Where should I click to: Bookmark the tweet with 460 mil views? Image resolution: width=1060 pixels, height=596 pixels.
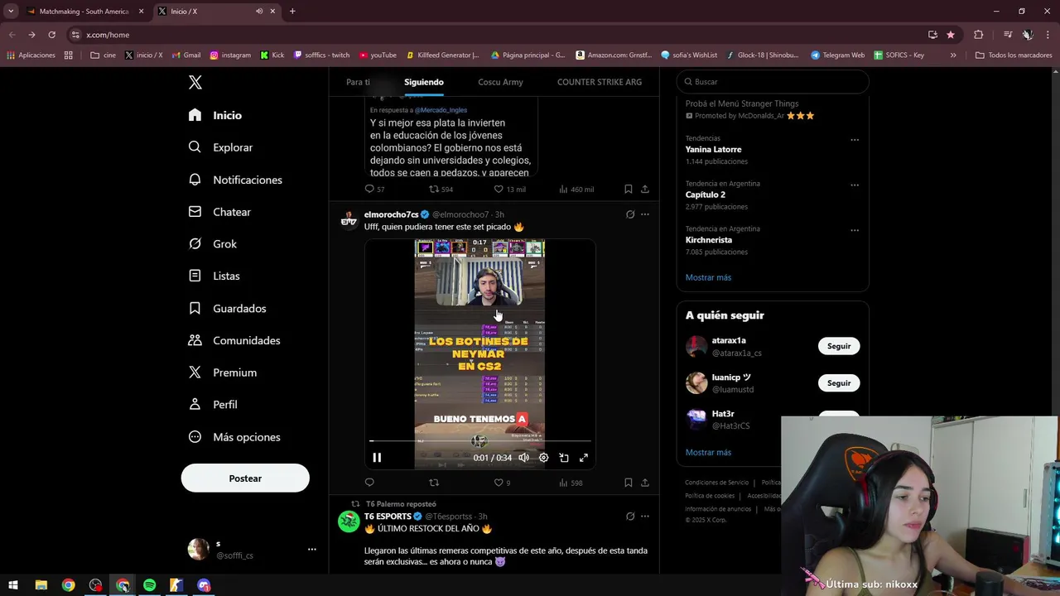(x=629, y=189)
